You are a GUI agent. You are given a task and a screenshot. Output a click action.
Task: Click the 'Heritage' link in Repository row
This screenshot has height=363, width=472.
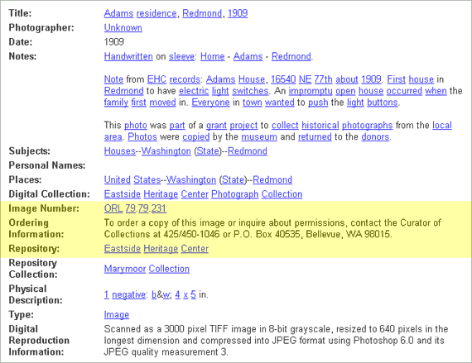[x=161, y=249]
